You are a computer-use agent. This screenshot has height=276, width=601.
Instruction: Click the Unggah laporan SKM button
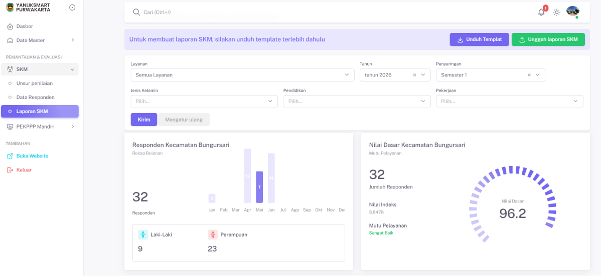click(x=548, y=40)
